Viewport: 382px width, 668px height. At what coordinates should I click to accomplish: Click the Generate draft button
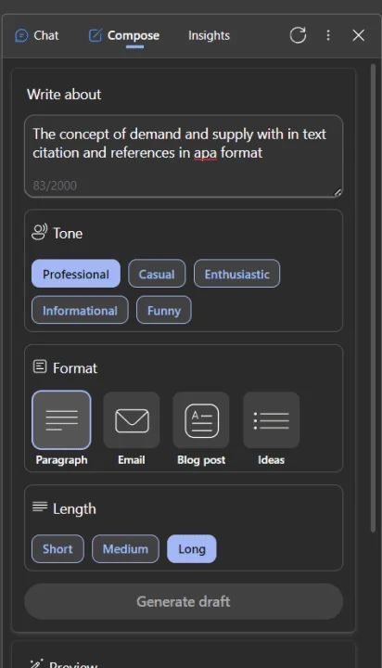point(184,601)
